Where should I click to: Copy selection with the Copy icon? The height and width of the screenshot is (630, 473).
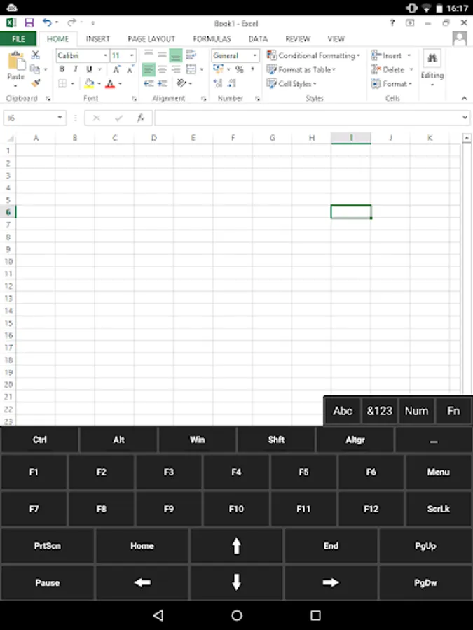(36, 69)
